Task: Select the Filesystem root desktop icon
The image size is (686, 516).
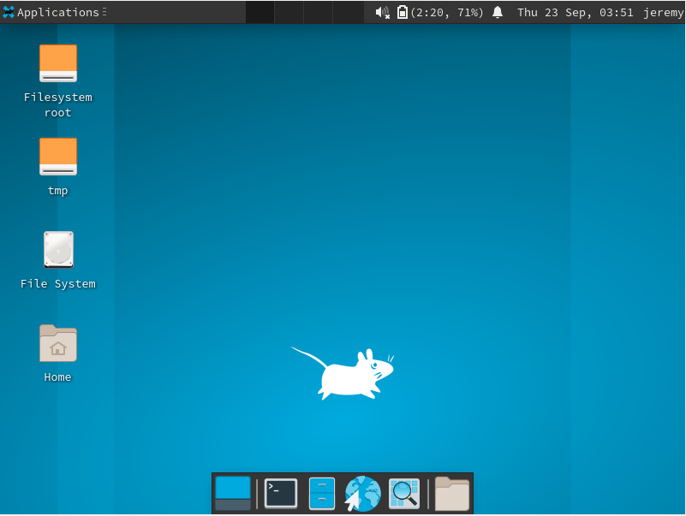Action: (x=58, y=63)
